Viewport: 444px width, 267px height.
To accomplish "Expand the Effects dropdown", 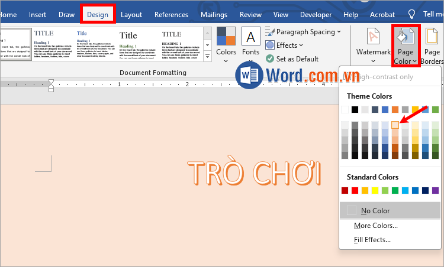I will tap(284, 45).
